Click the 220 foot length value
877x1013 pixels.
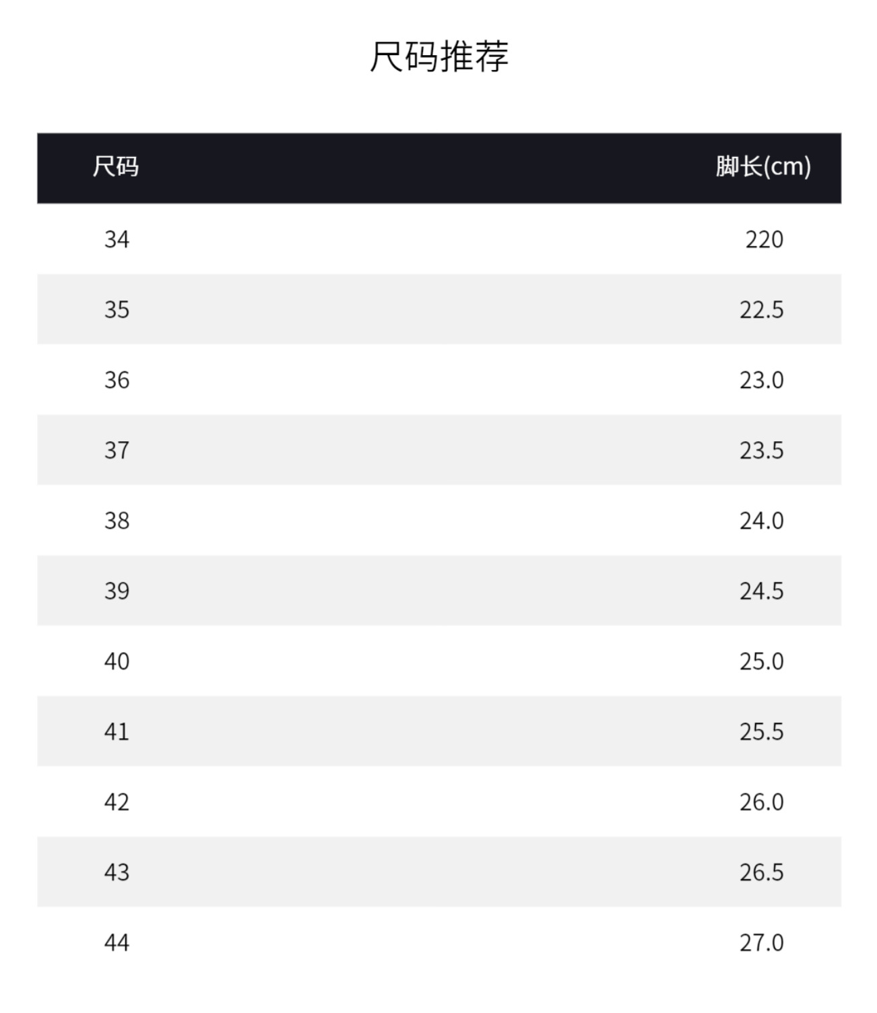[764, 239]
